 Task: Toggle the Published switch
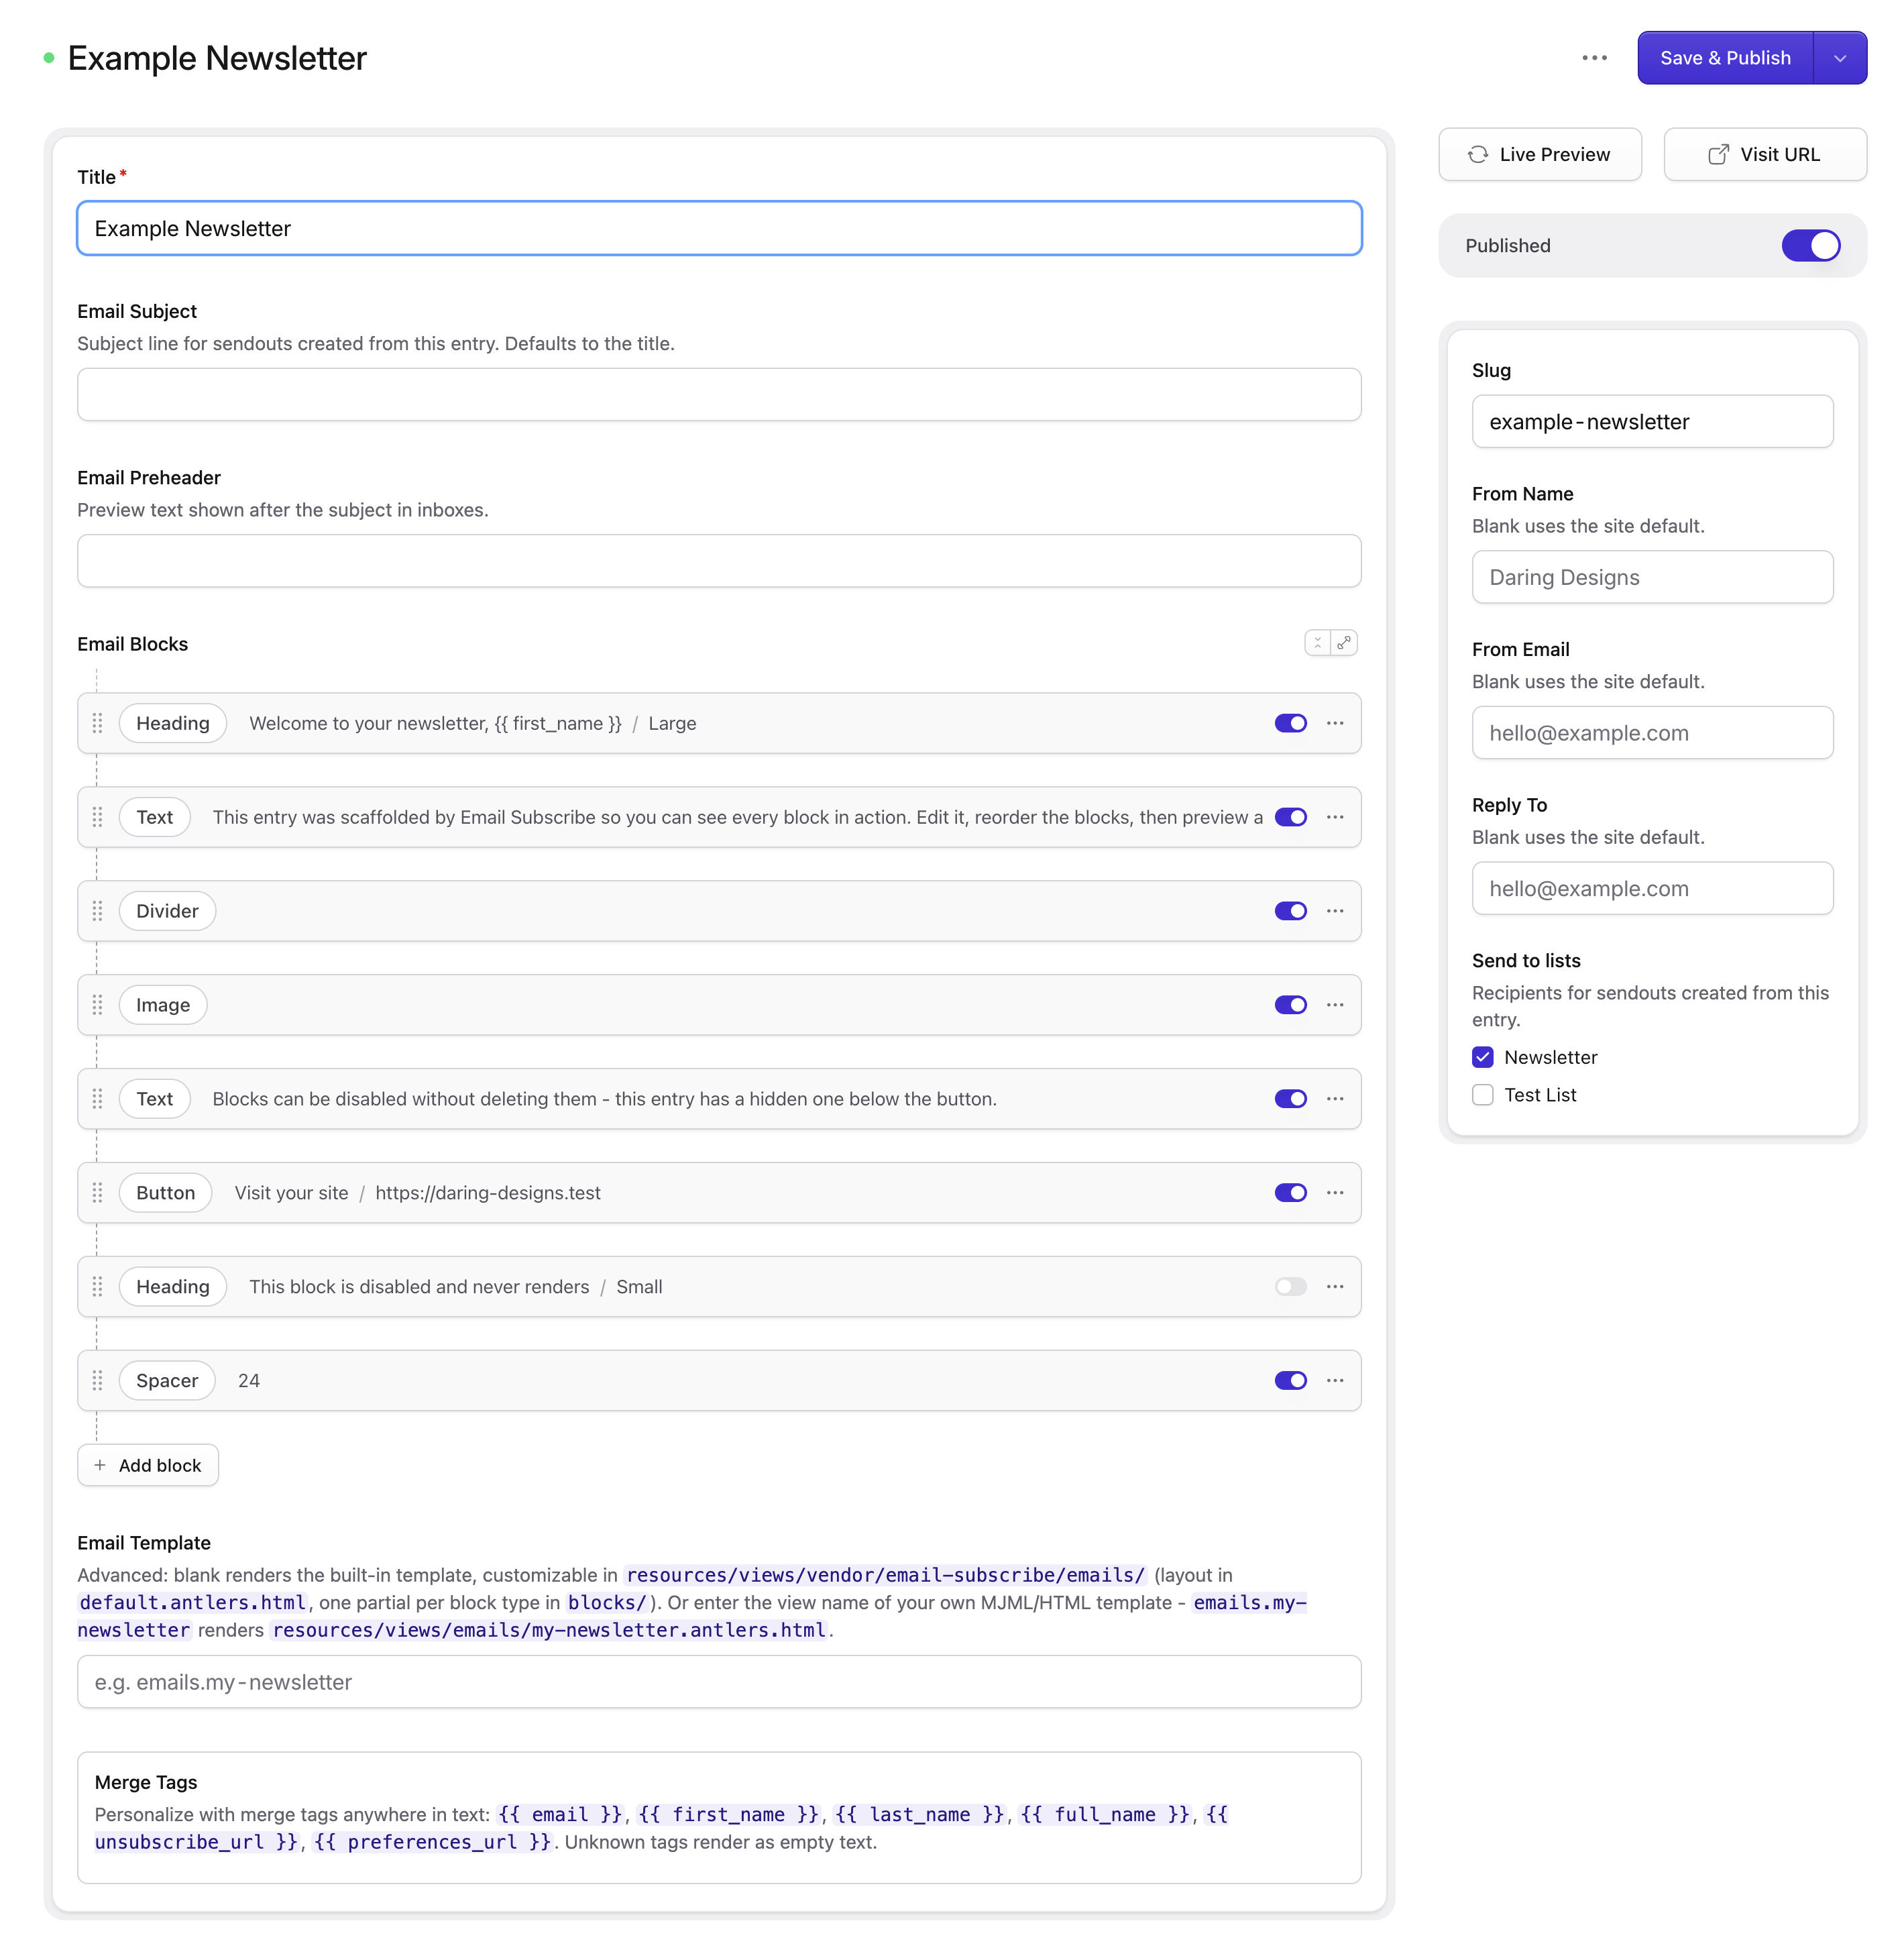(1810, 245)
